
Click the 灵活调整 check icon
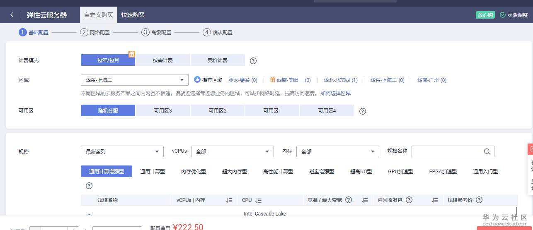pos(503,15)
